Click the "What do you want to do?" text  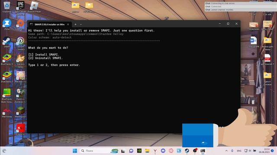(x=48, y=48)
